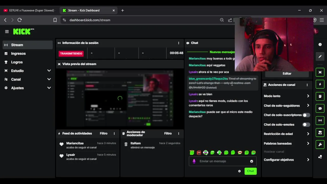The height and width of the screenshot is (184, 327).
Task: Open Configurar objetivos settings
Action: tap(287, 160)
